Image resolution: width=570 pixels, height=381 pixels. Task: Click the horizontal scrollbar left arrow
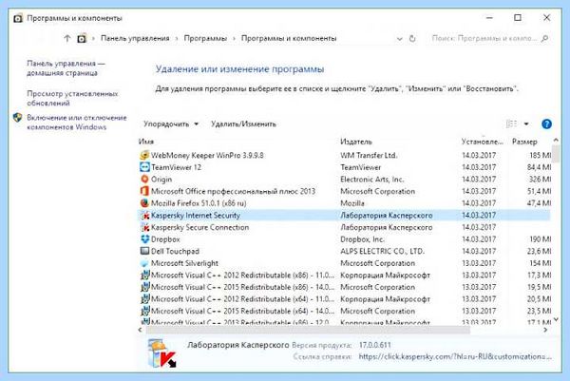(141, 330)
